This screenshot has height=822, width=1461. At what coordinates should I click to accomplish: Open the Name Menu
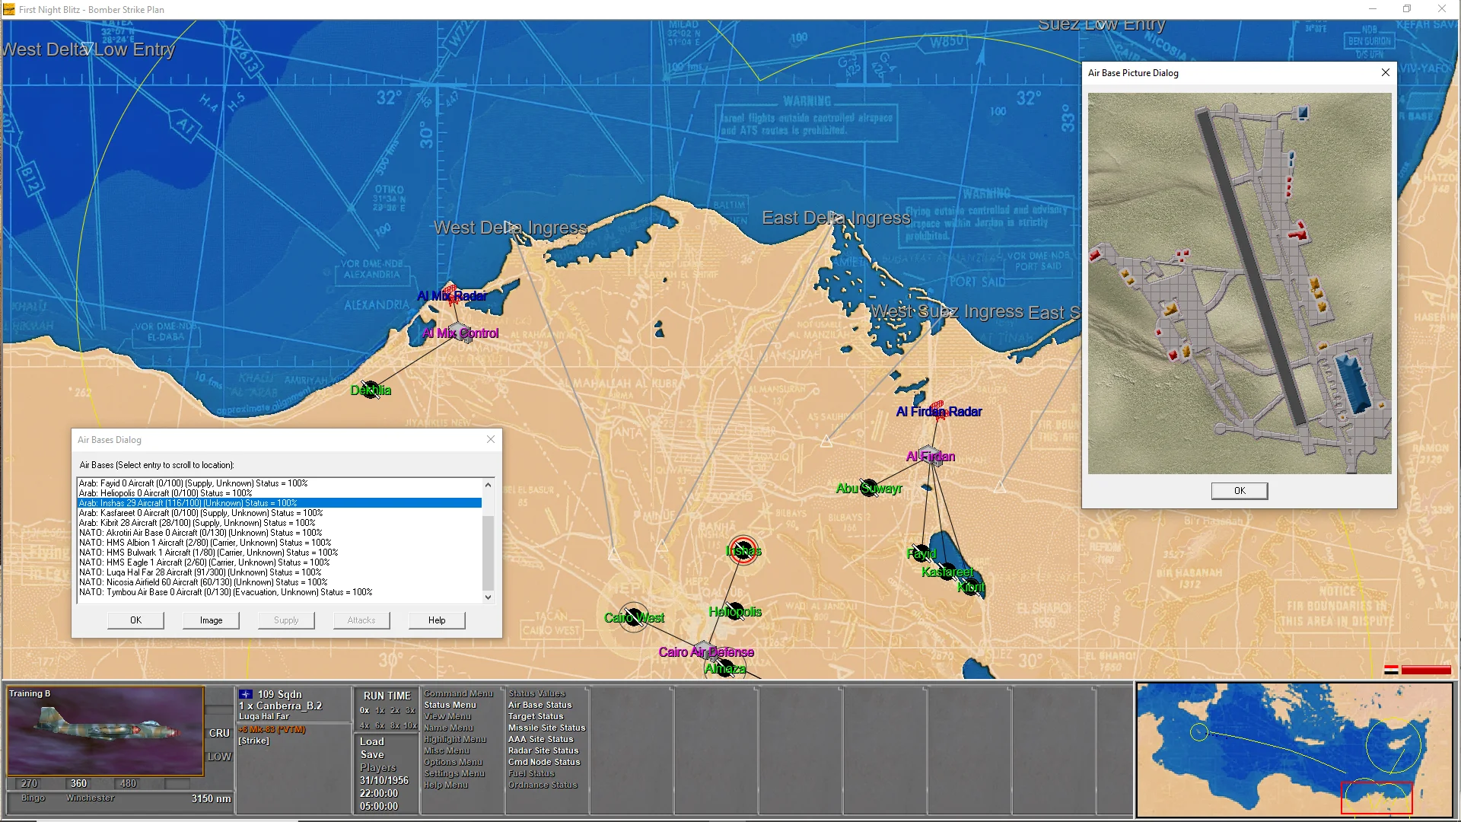448,728
